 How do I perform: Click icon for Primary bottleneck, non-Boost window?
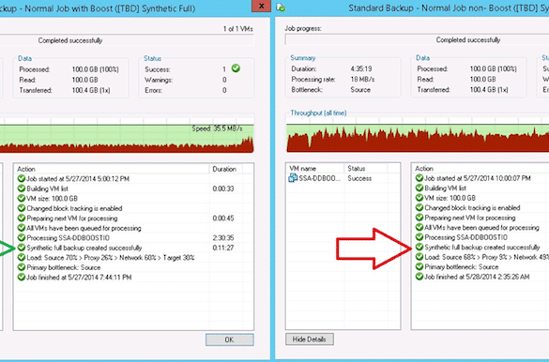[419, 266]
